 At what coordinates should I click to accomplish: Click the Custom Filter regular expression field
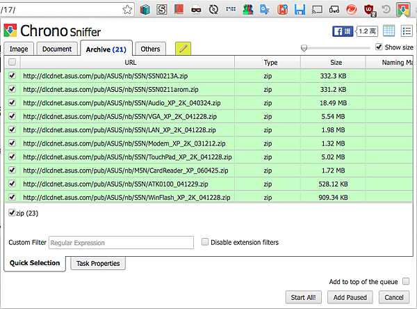click(121, 243)
